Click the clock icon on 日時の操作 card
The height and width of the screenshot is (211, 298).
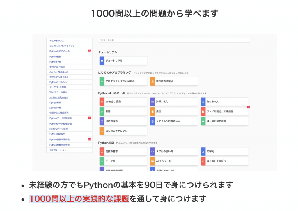(102, 121)
